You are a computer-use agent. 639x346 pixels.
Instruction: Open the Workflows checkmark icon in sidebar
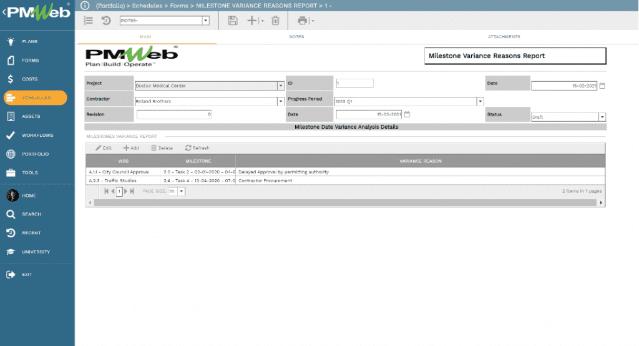pyautogui.click(x=11, y=135)
